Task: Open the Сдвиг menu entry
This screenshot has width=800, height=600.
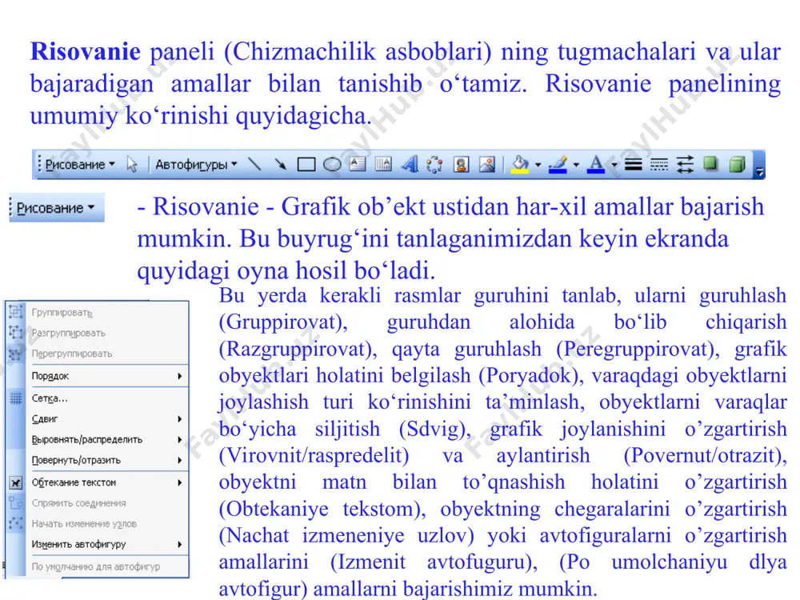Action: pos(98,419)
